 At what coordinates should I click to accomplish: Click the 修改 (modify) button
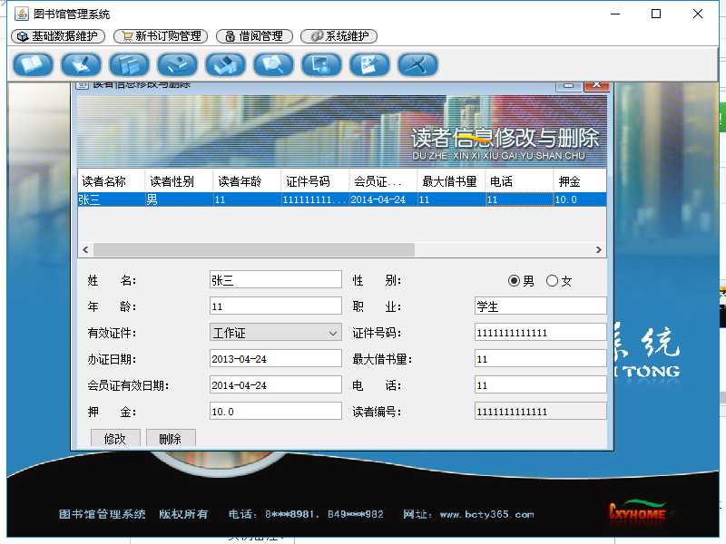pyautogui.click(x=115, y=438)
